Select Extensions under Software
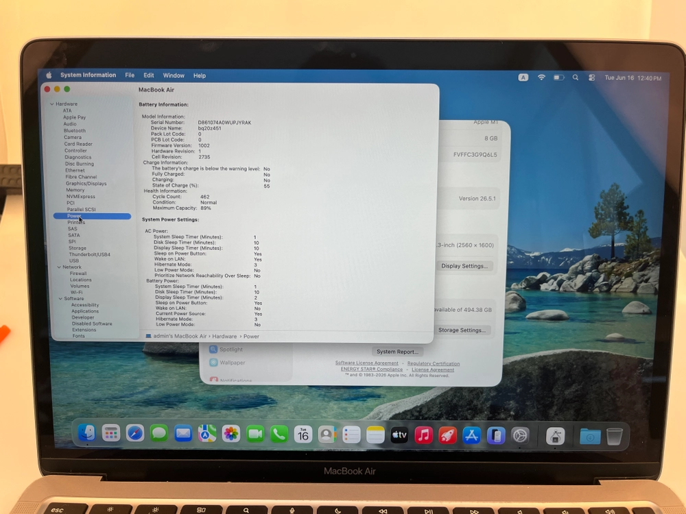This screenshot has height=514, width=686. pyautogui.click(x=84, y=330)
